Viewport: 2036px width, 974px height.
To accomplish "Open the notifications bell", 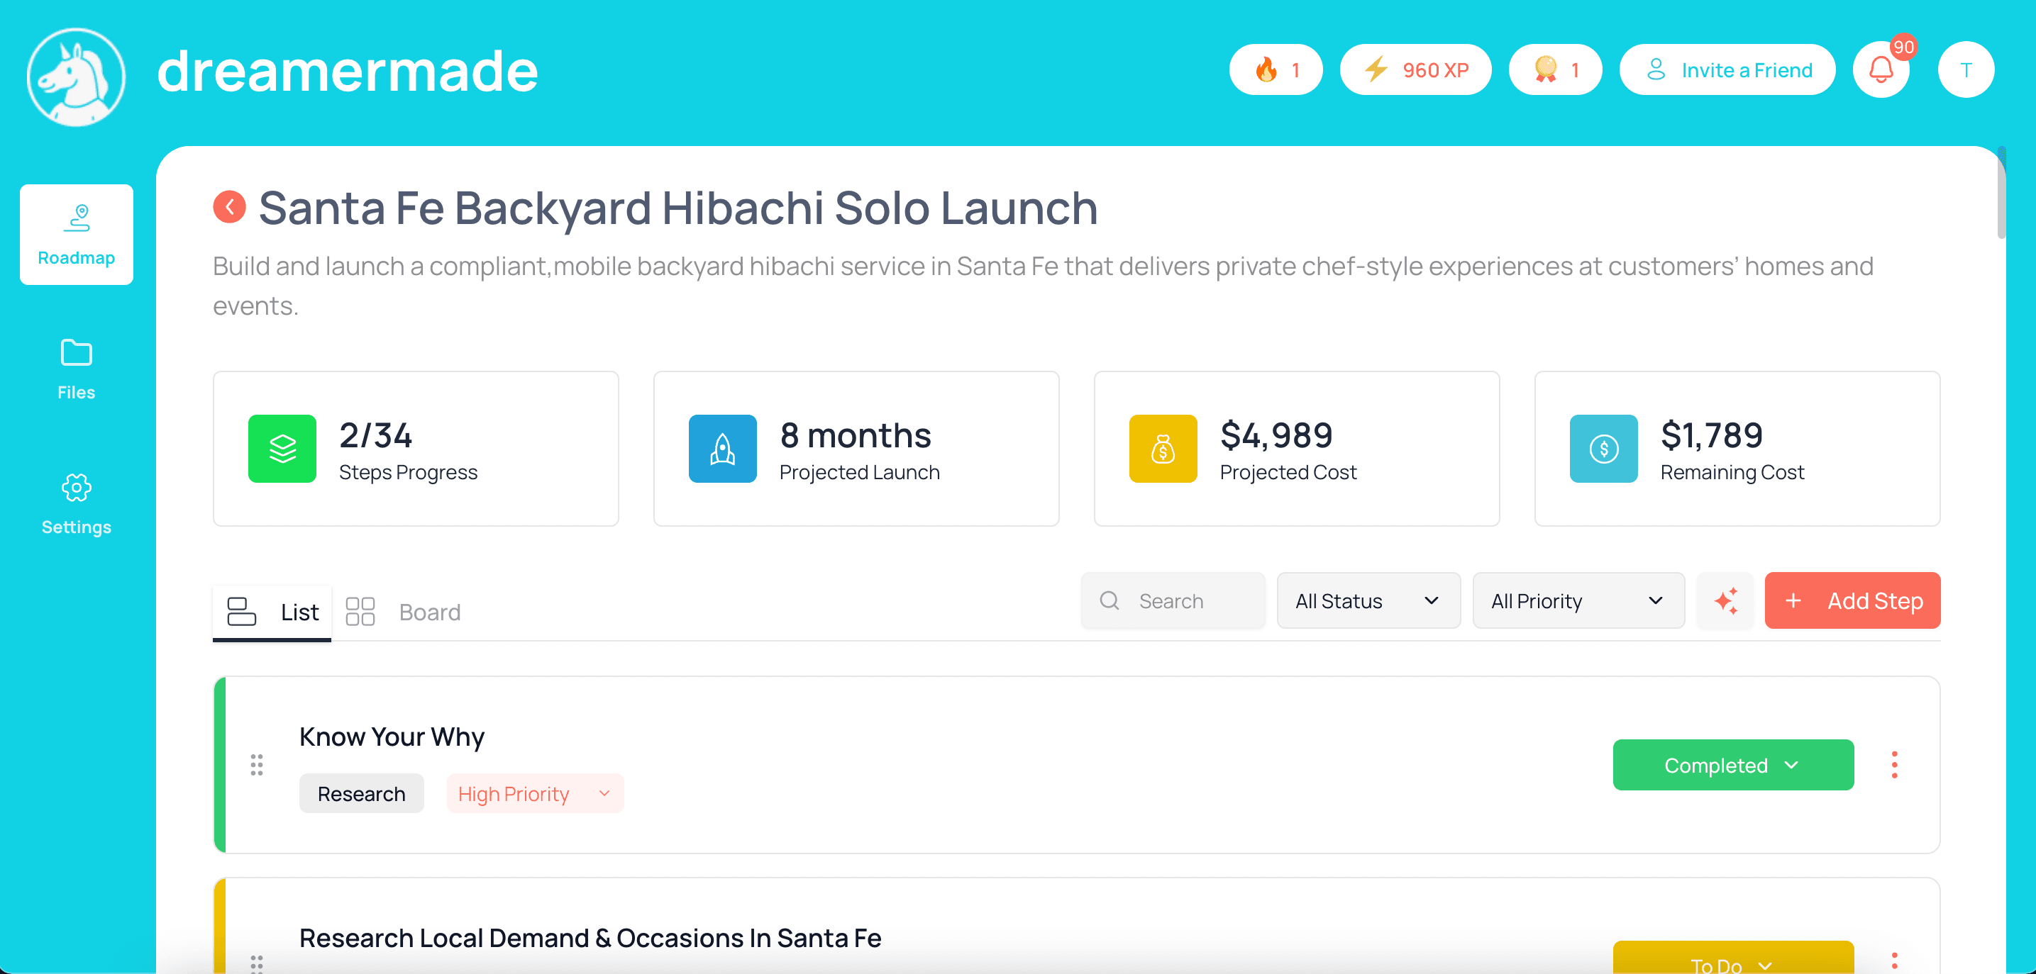I will 1881,70.
